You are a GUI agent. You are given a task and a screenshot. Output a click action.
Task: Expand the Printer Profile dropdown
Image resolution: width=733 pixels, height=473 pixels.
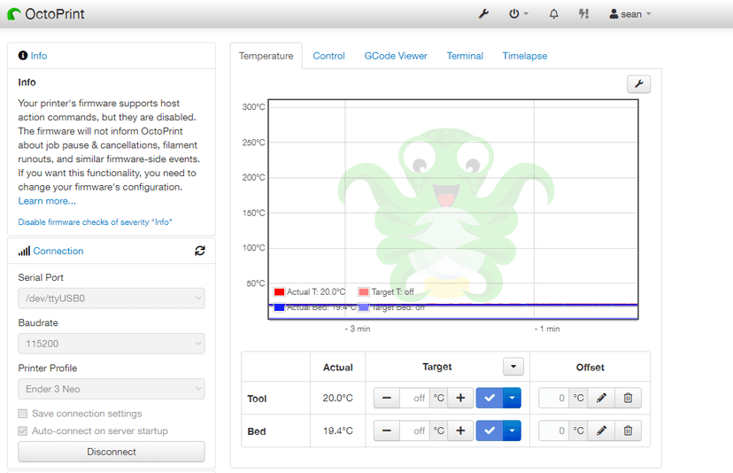coord(112,389)
